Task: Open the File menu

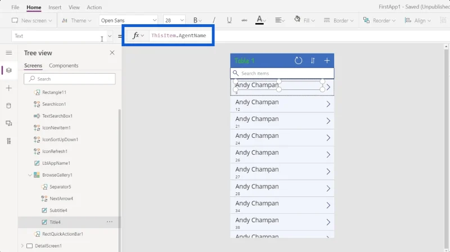Action: coord(15,7)
